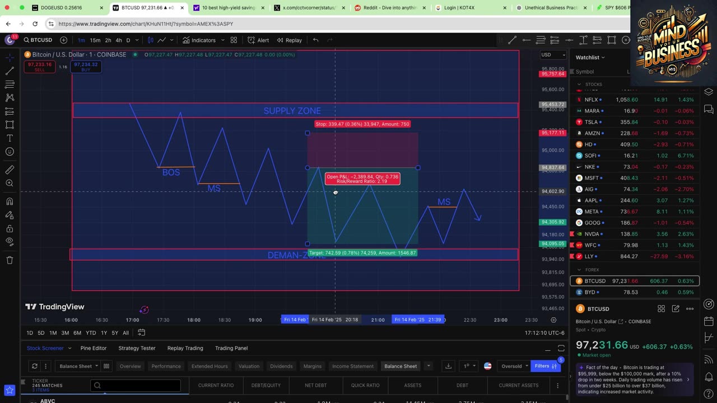717x403 pixels.
Task: Select TSLA in the watchlist
Action: pos(635,122)
